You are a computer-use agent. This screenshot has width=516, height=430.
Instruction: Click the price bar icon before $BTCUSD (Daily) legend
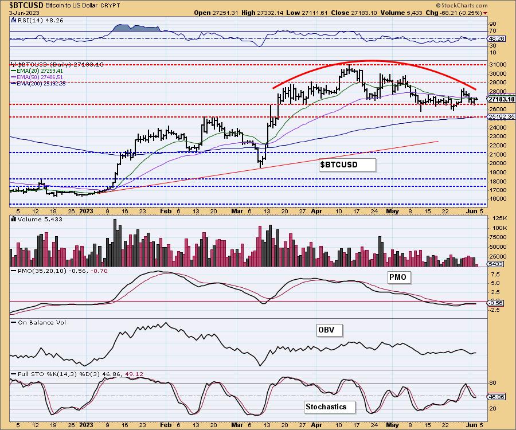14,64
